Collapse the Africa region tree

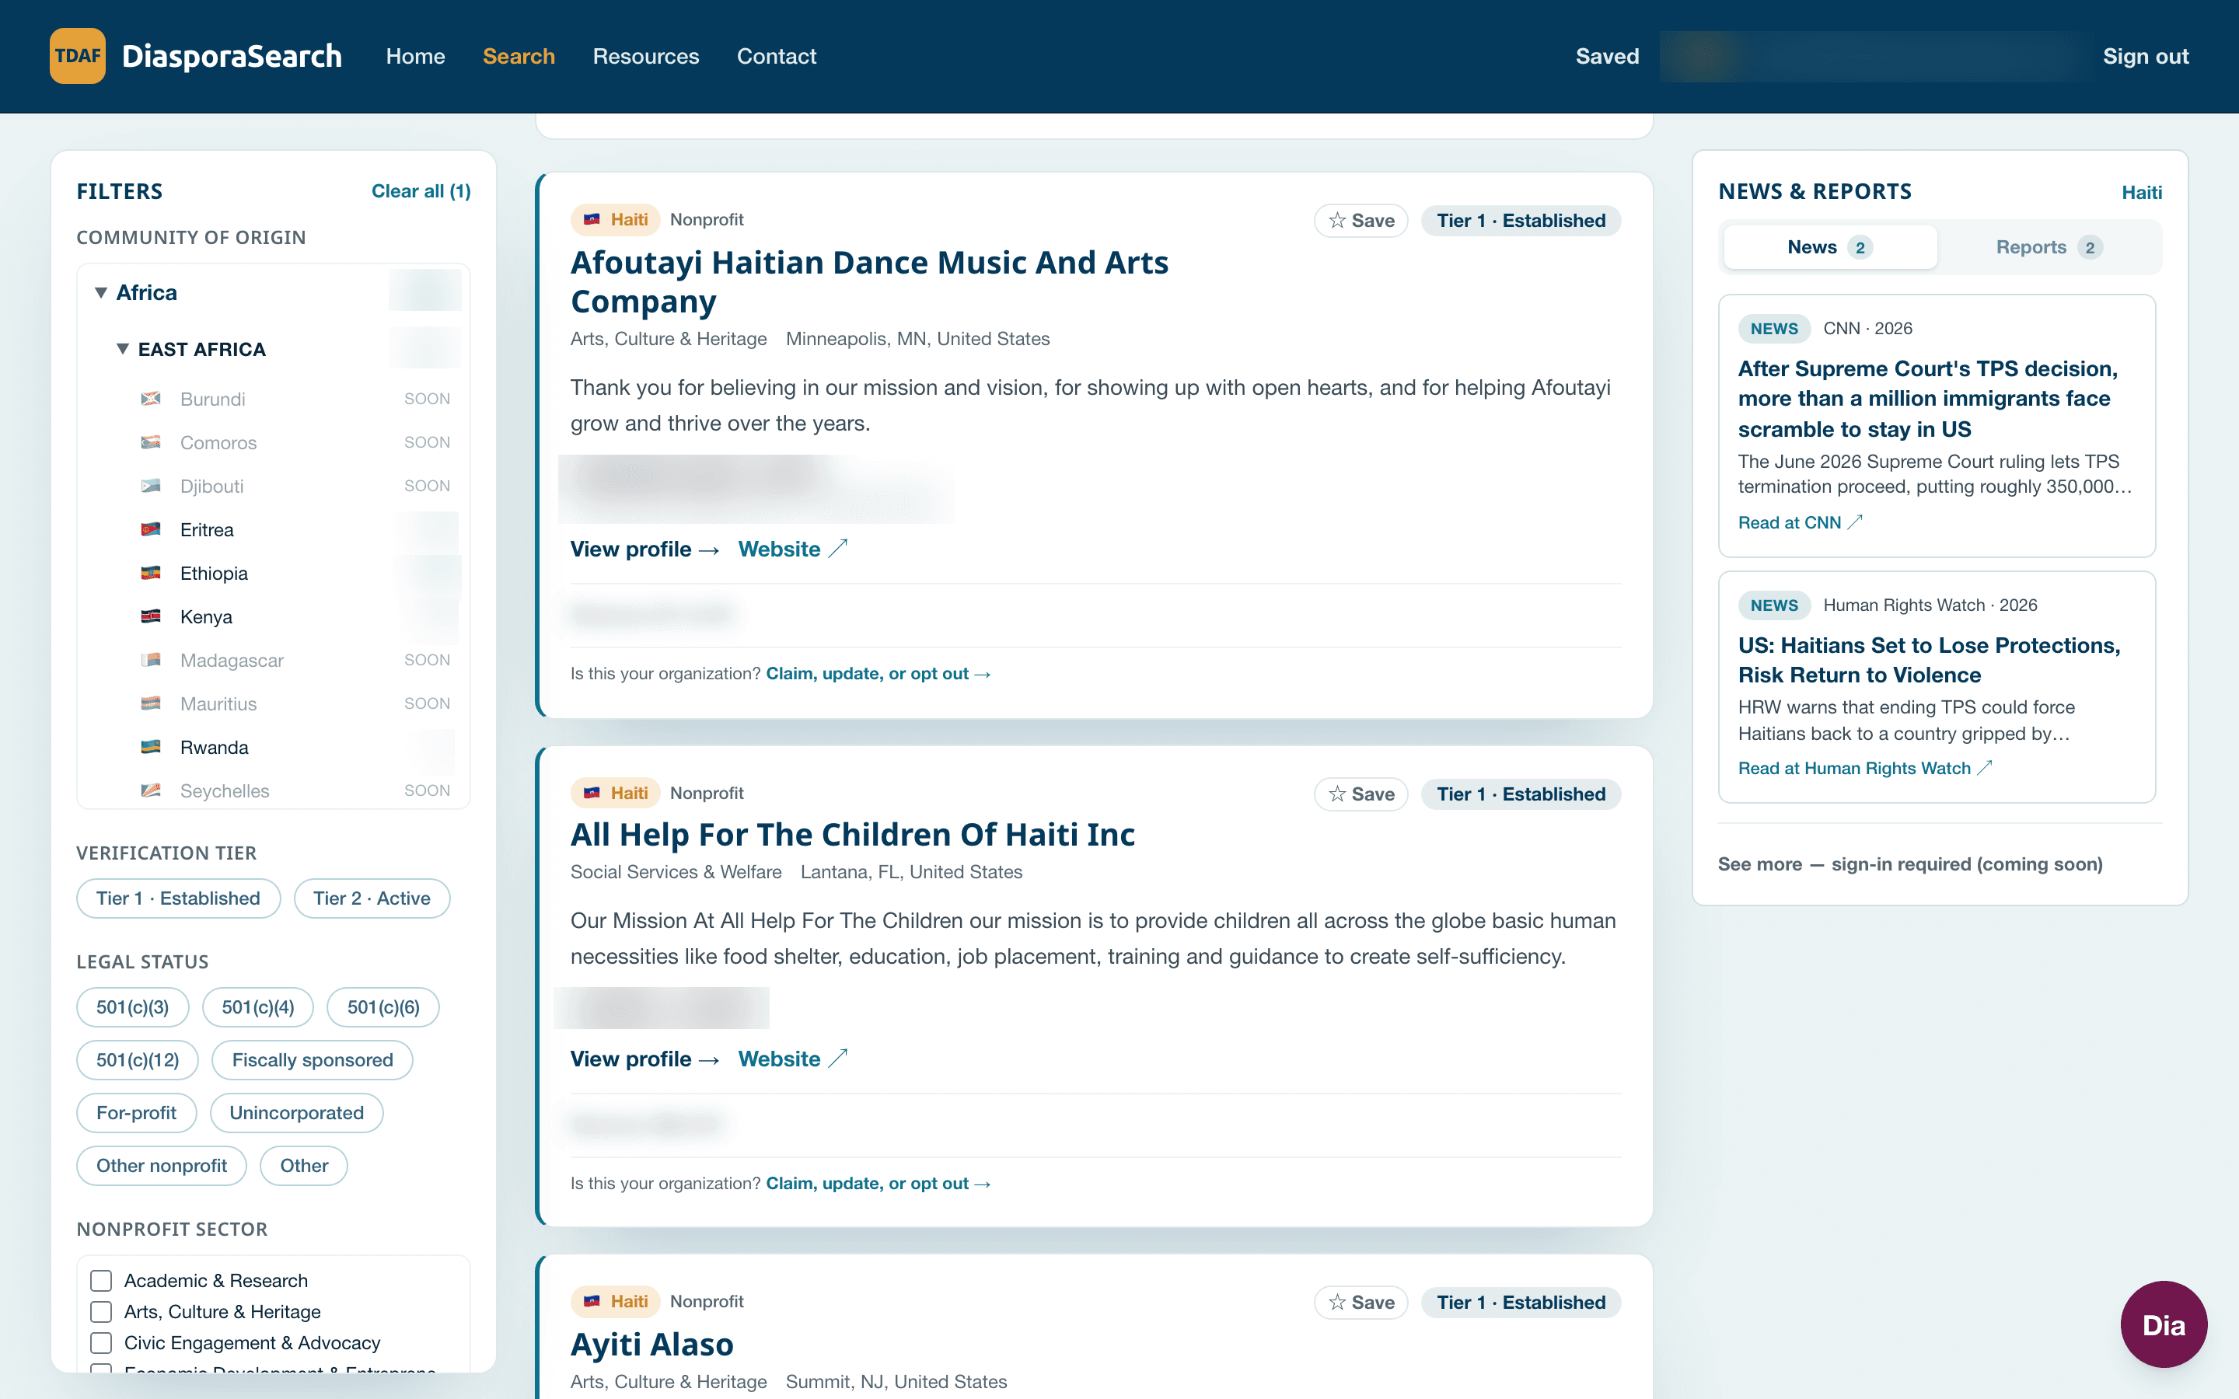101,292
